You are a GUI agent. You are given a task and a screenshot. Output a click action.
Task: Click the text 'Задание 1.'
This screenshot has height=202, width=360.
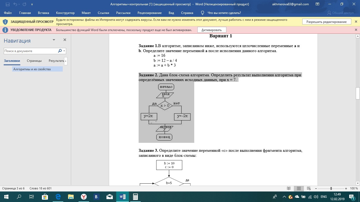148,46
